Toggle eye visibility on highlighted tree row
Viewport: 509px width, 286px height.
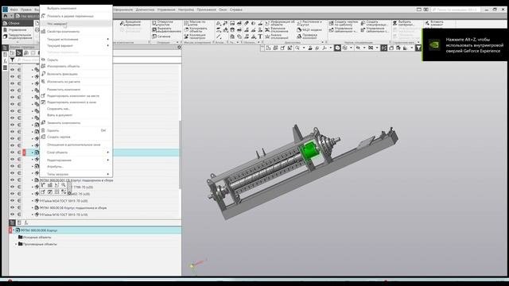[x=13, y=152]
